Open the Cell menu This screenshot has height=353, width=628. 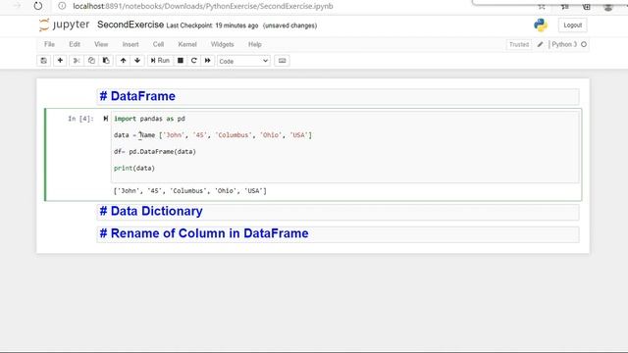[x=158, y=44]
